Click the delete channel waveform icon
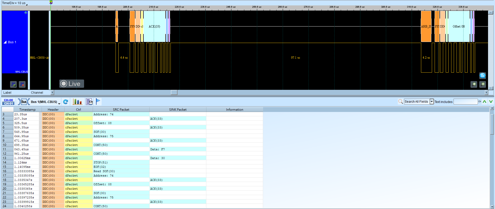This screenshot has height=209, width=495. click(x=22, y=84)
